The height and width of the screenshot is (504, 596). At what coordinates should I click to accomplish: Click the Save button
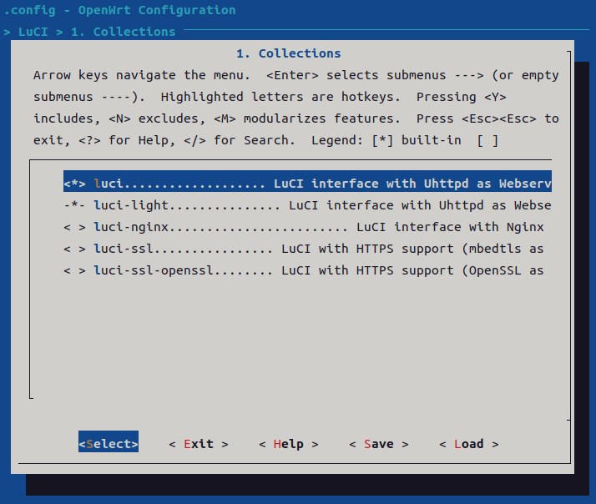pyautogui.click(x=379, y=444)
